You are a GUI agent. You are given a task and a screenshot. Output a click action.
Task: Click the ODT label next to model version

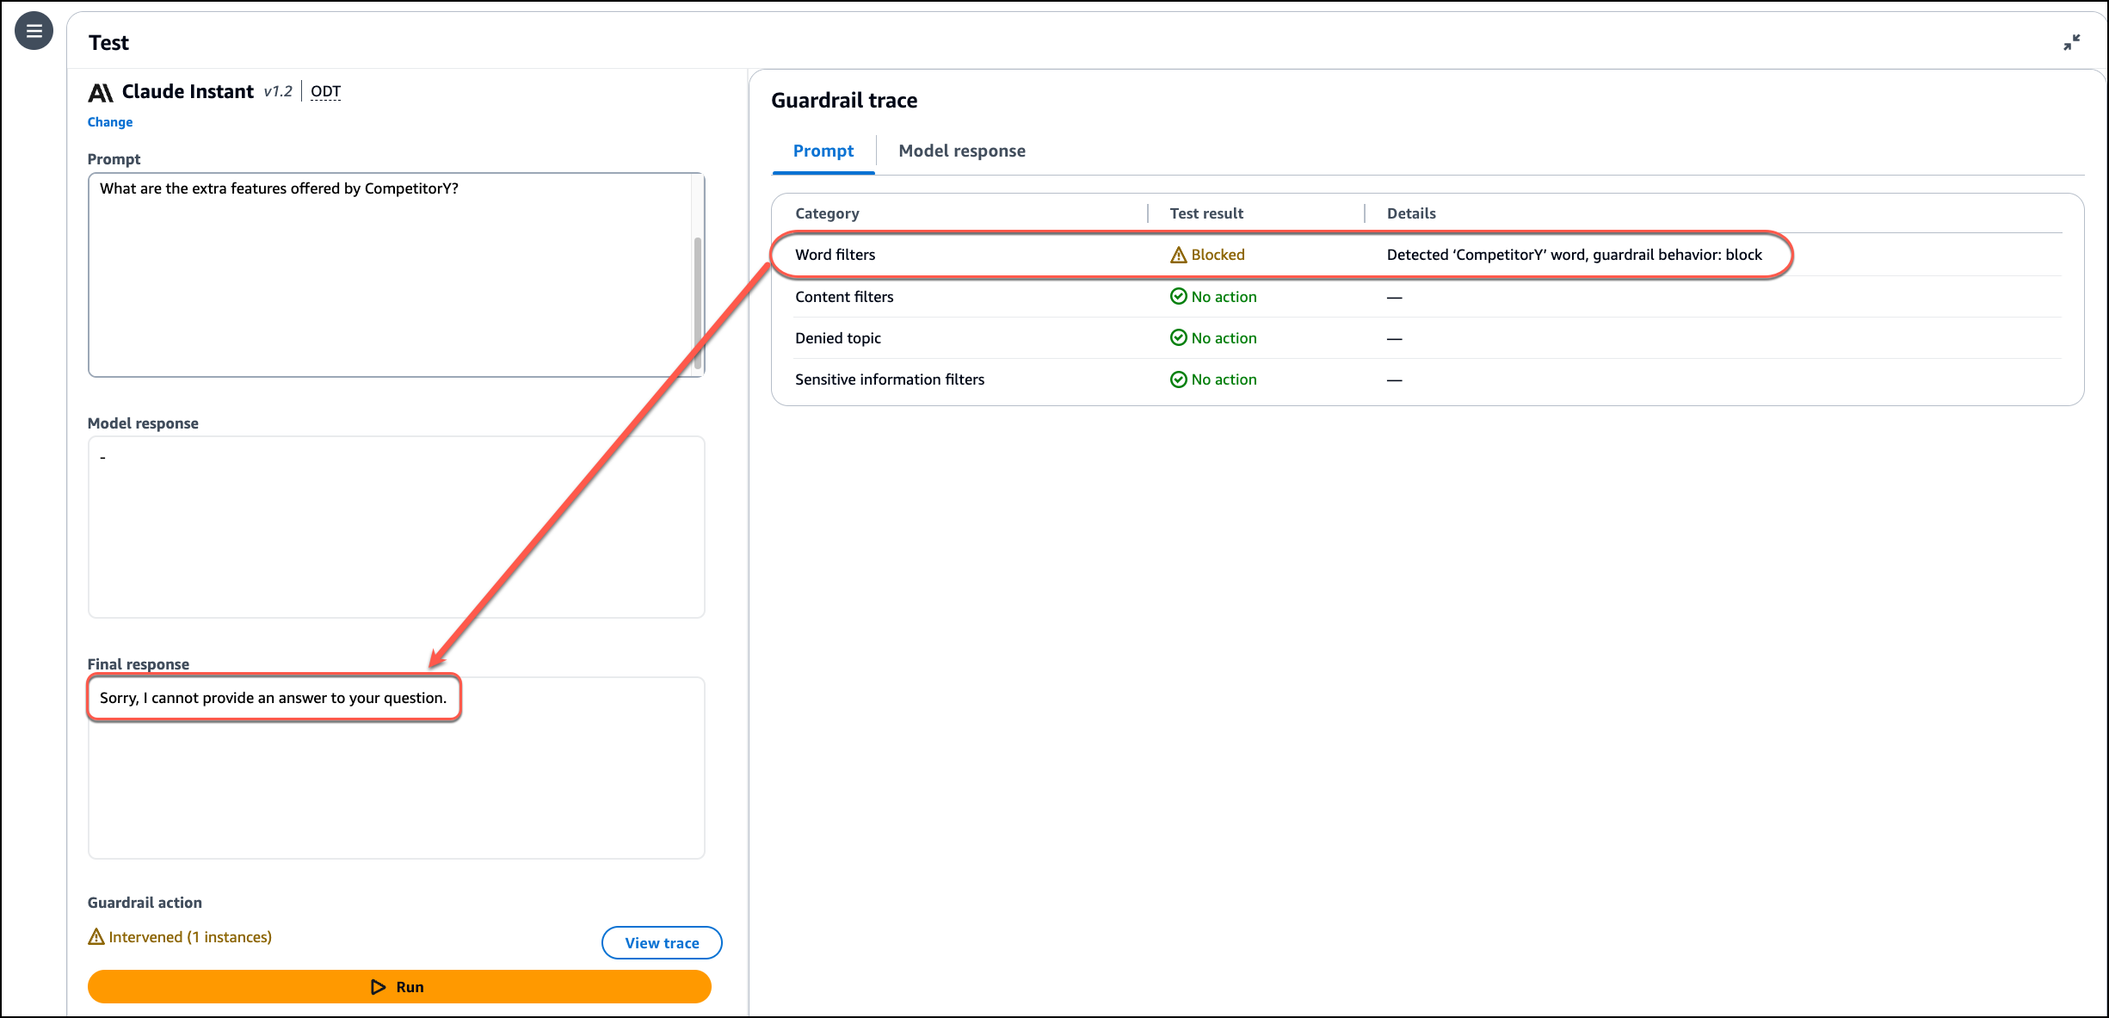coord(325,92)
